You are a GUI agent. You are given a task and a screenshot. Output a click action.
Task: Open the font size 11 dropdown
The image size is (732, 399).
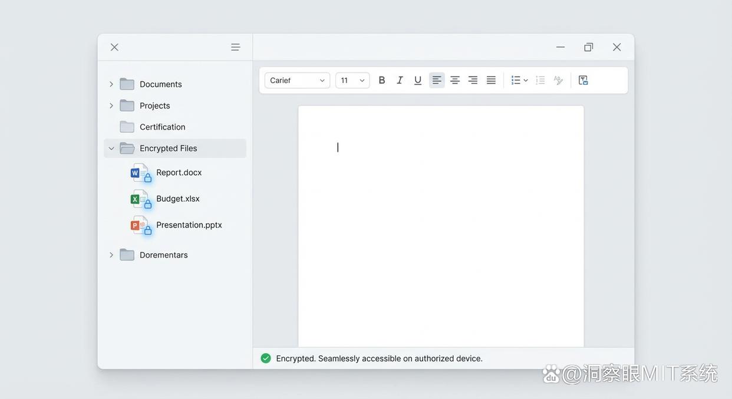click(x=352, y=80)
